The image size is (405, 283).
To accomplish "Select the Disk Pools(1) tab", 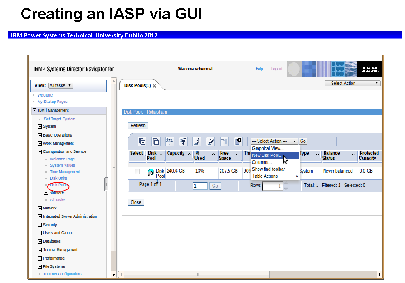I will point(137,86).
